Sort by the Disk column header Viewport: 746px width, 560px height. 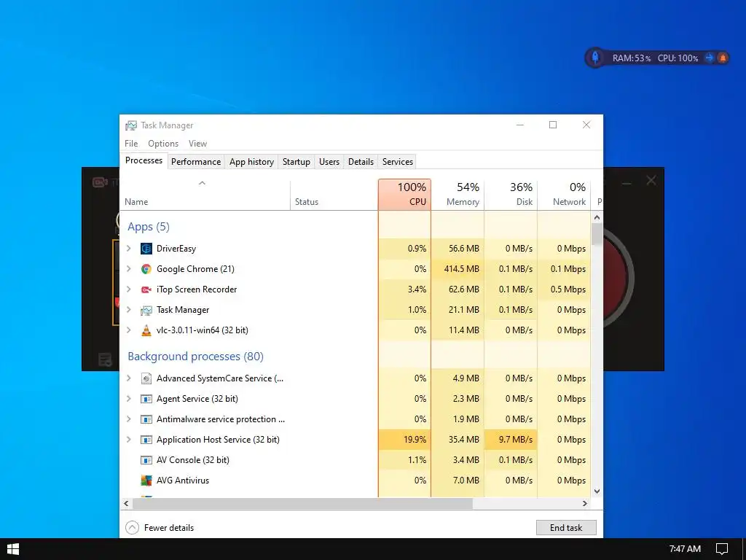point(511,194)
